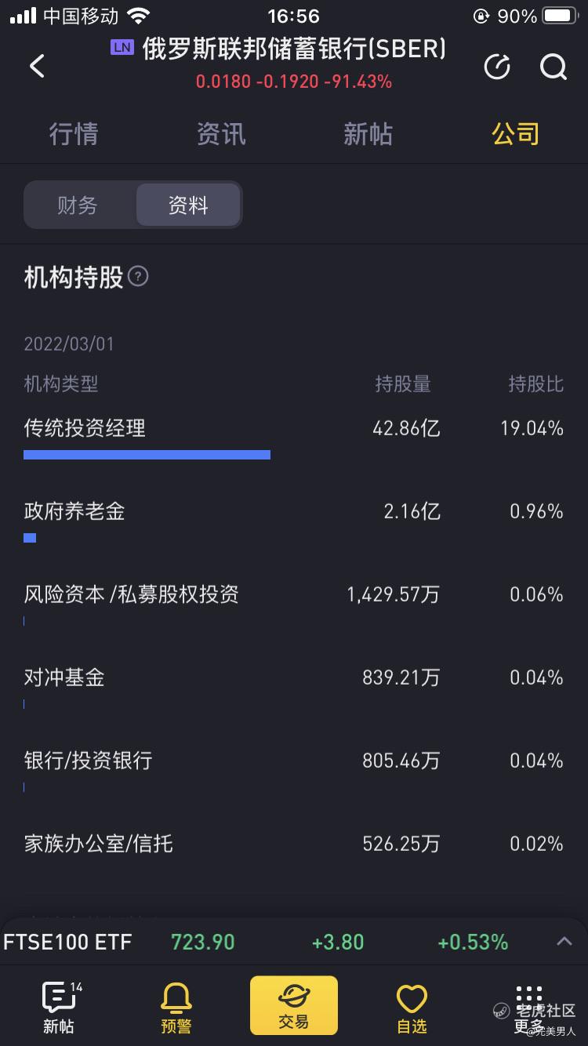Expand the FTSE100 ETF ticker bar chevron
This screenshot has height=1046, width=588.
[x=564, y=941]
